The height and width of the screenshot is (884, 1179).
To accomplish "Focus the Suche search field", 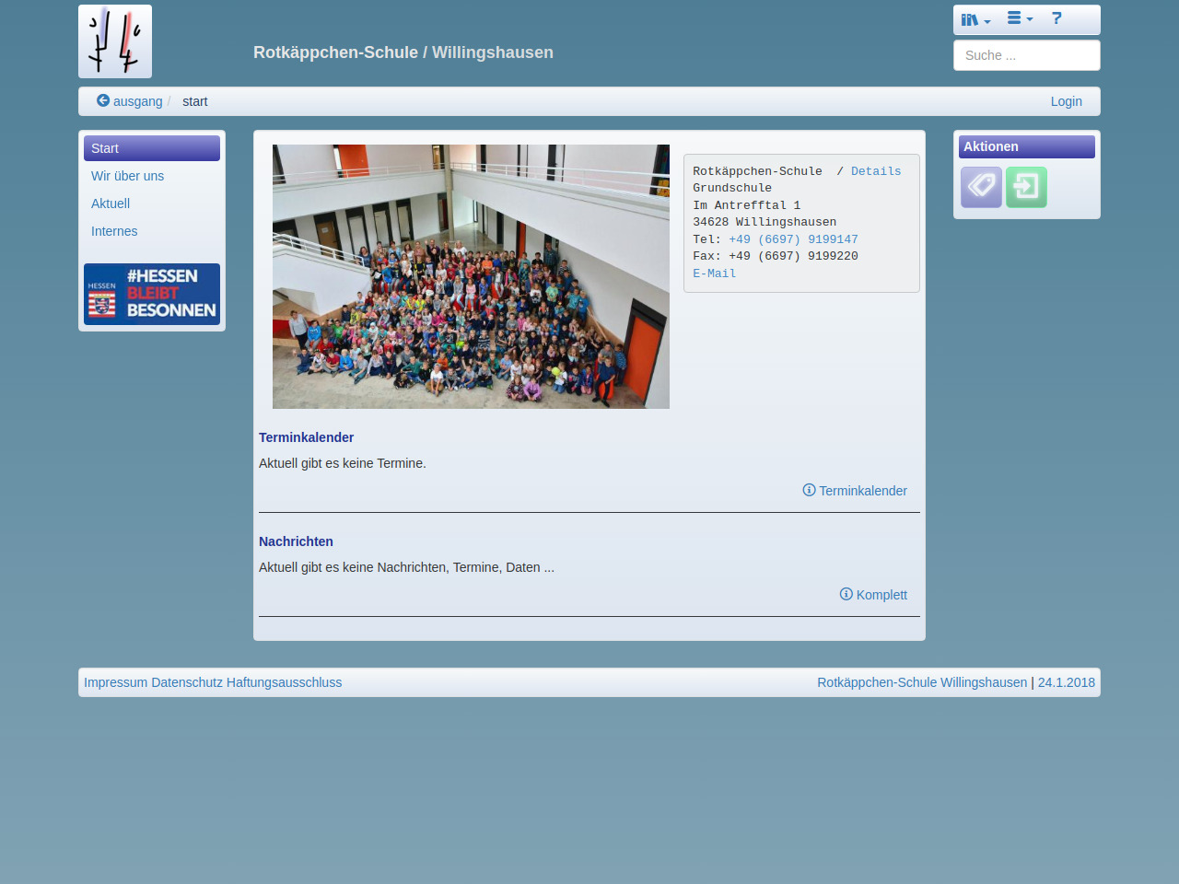I will click(x=1026, y=55).
